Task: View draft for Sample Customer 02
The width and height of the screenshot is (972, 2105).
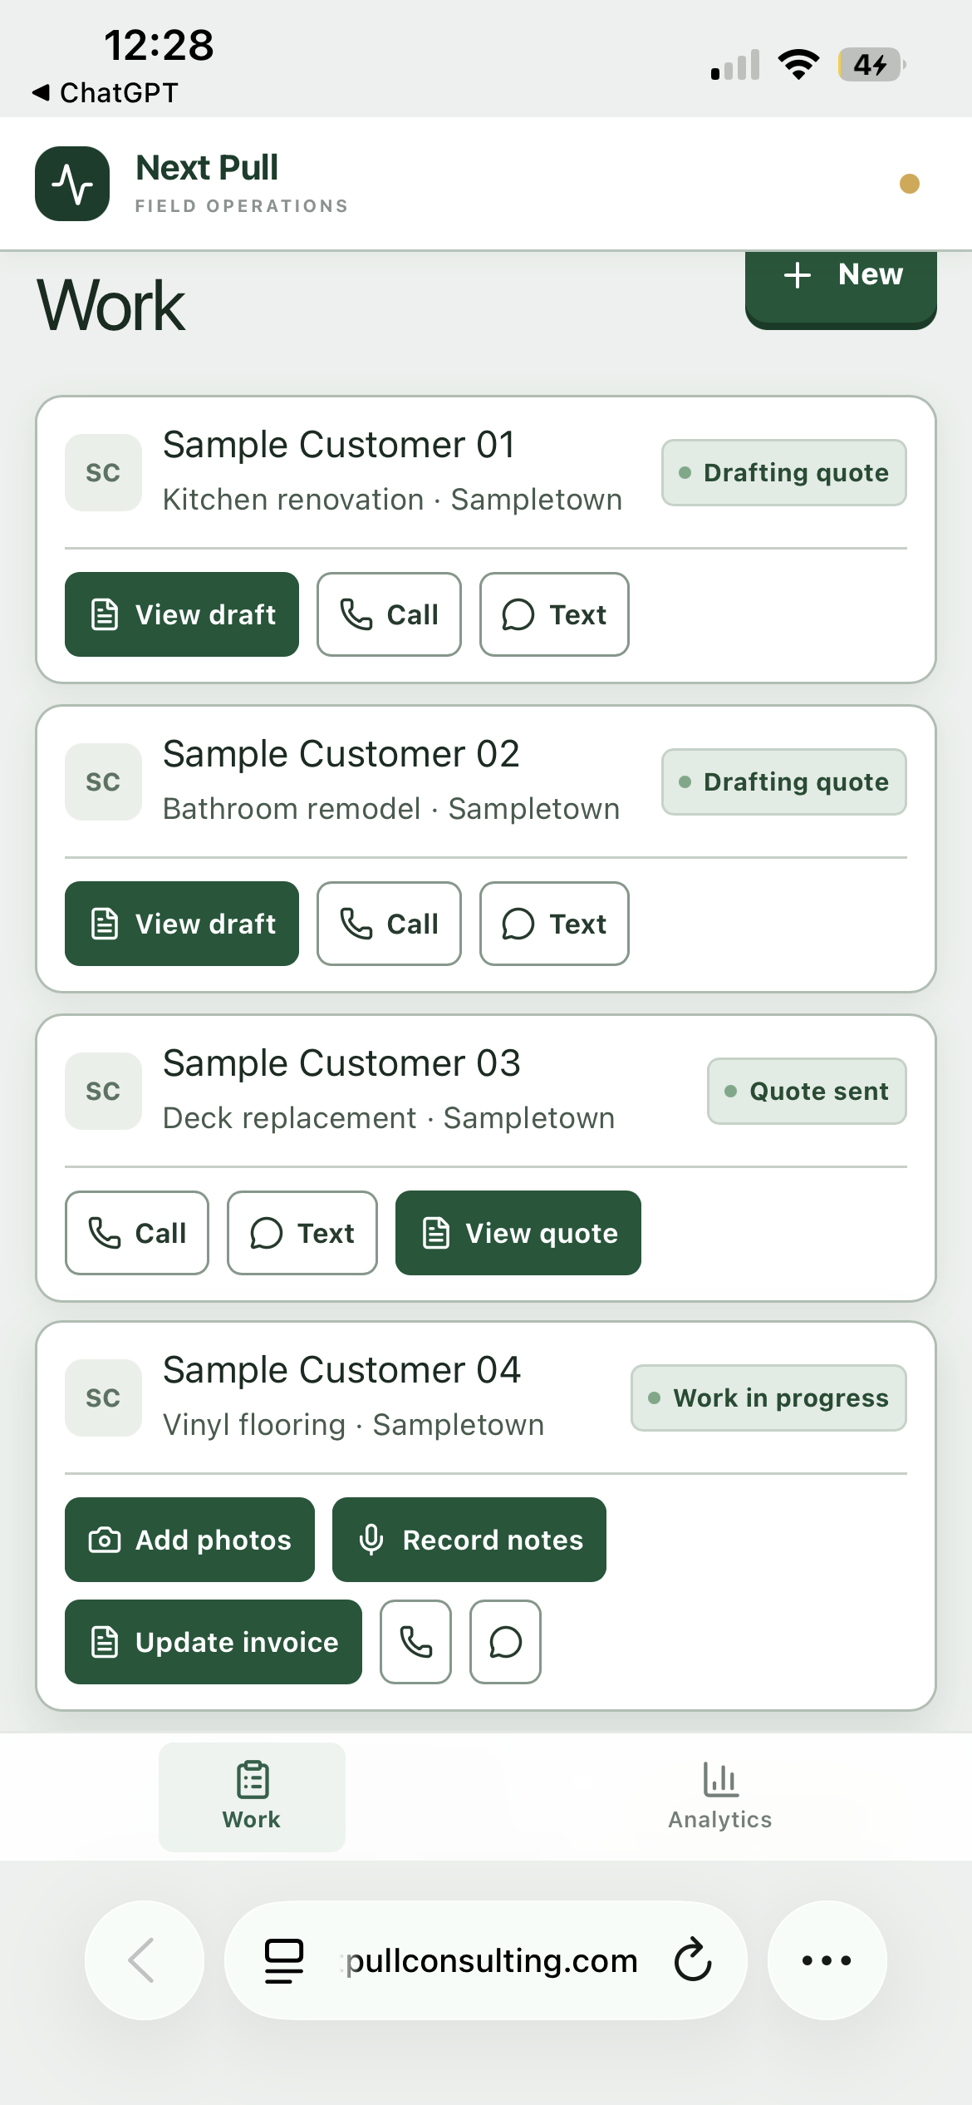Action: [182, 924]
